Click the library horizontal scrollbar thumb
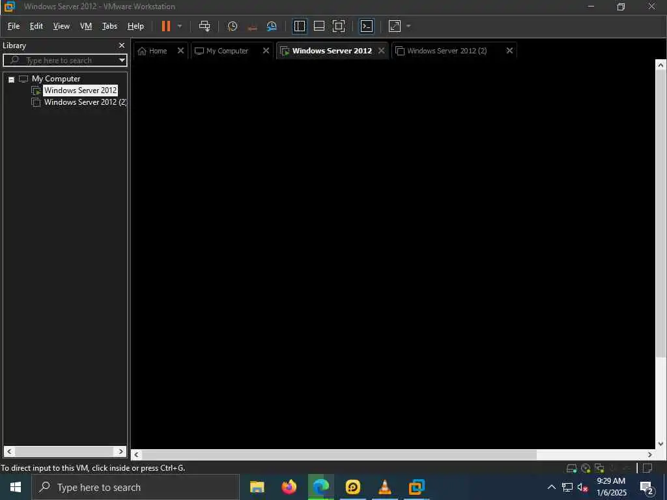Screen dimensions: 667x500 tap(64, 452)
